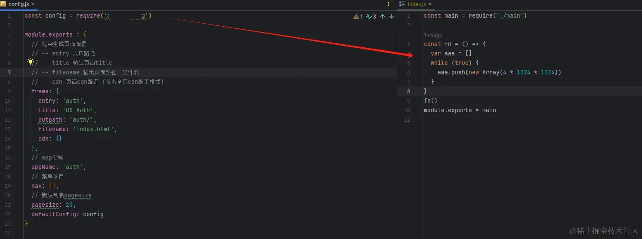Click the 'frame: {' line
The height and width of the screenshot is (239, 642).
[x=45, y=91]
